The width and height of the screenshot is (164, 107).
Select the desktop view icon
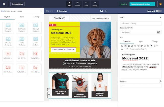(x=102, y=11)
